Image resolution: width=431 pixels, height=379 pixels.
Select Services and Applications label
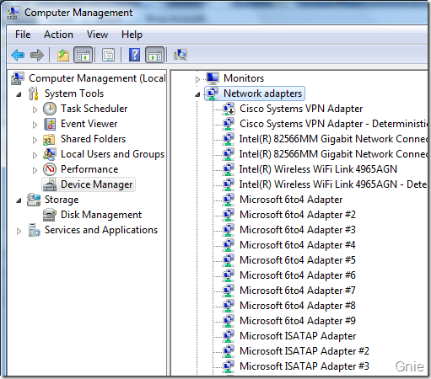(x=101, y=230)
